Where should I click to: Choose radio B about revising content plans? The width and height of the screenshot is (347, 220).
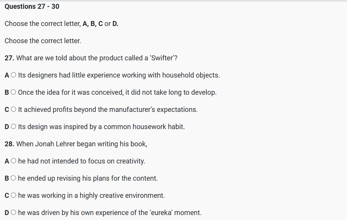tap(13, 178)
